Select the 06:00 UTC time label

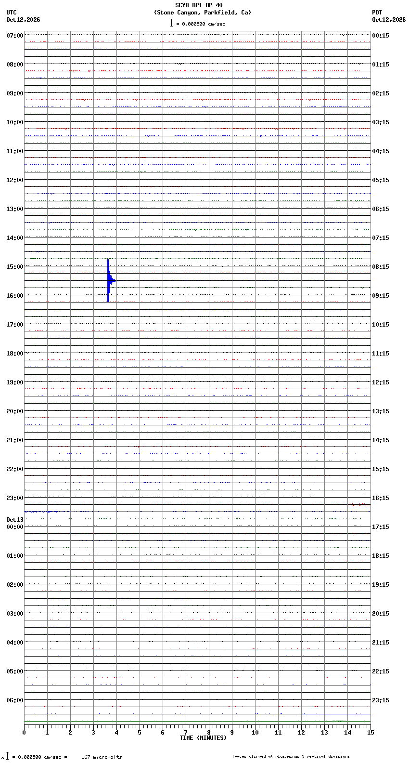coord(15,700)
